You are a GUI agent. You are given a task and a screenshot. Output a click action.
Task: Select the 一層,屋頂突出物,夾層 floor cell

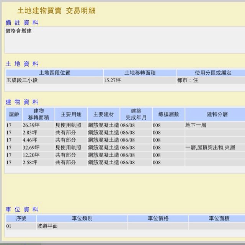pyautogui.click(x=215, y=147)
